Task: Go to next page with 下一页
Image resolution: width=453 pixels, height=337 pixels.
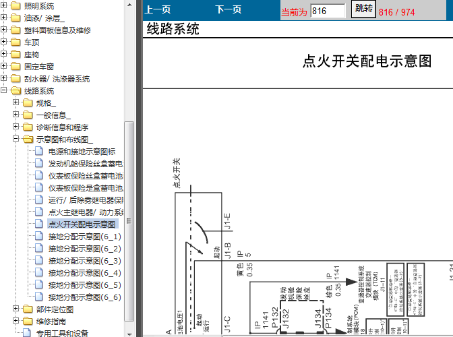Action: pyautogui.click(x=229, y=9)
